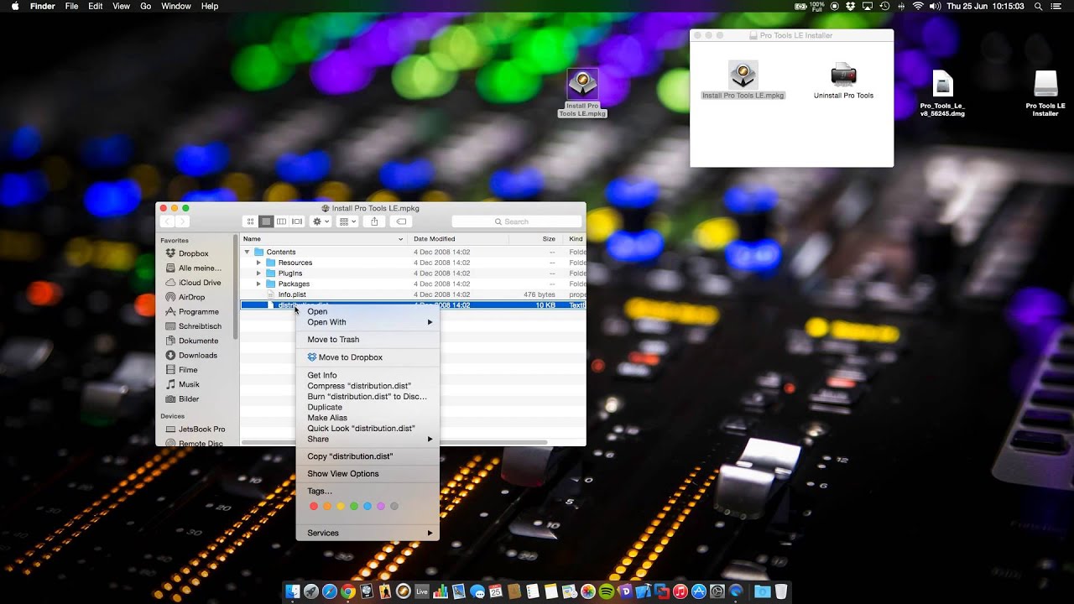The height and width of the screenshot is (604, 1074).
Task: Apply the purple tag color
Action: point(381,507)
